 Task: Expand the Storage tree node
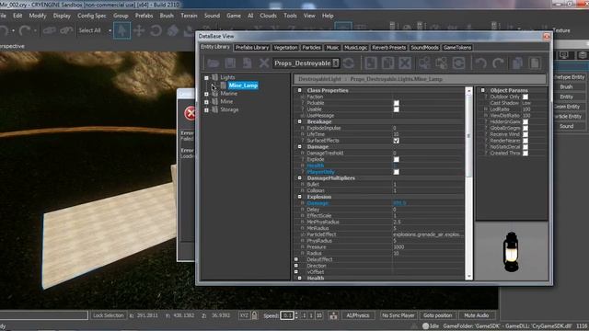coord(206,110)
